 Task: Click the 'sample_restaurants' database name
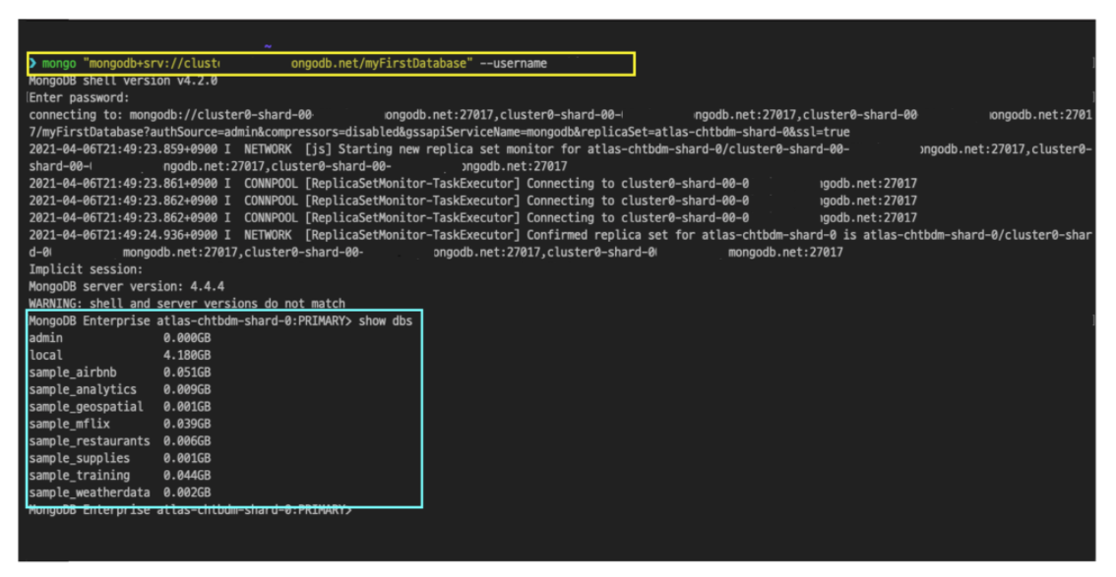(89, 440)
